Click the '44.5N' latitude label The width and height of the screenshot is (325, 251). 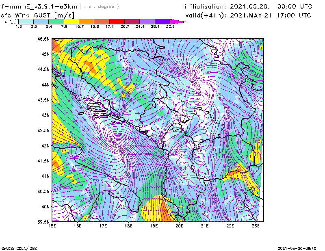(43, 69)
